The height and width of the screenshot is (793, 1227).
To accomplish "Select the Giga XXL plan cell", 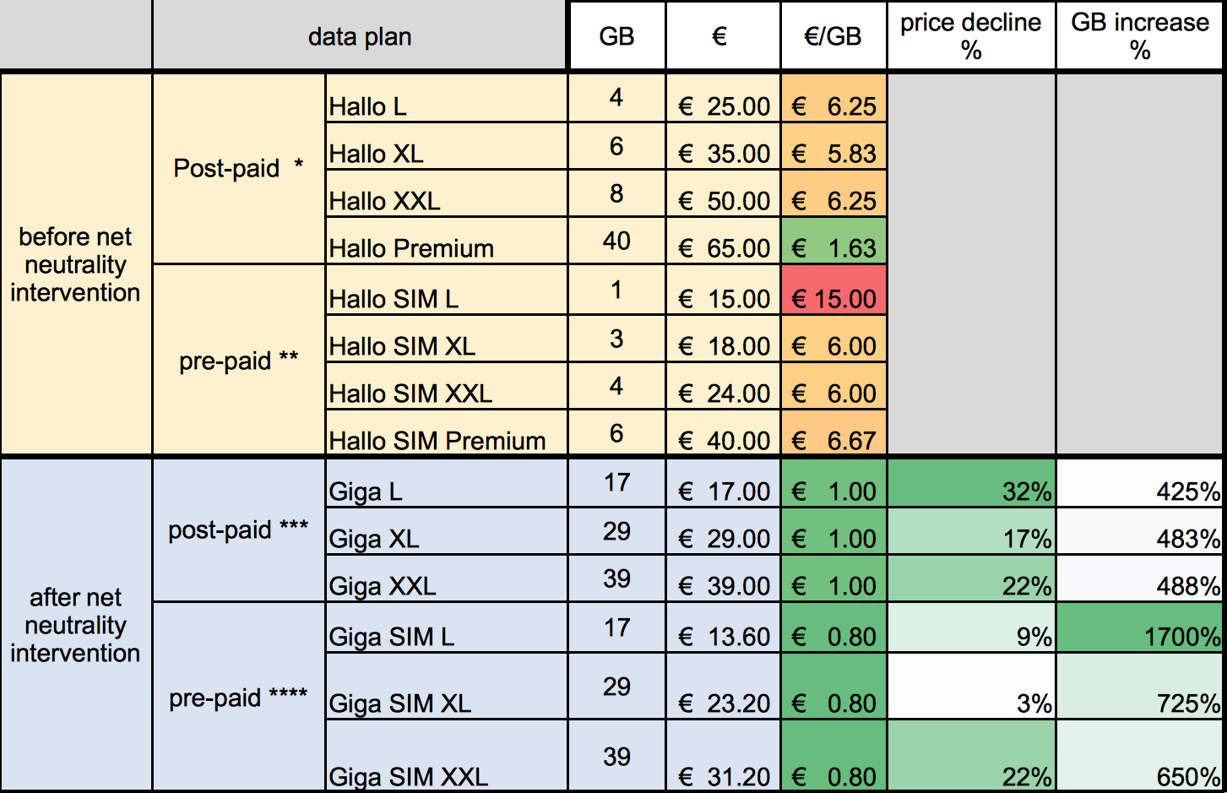I will click(447, 578).
